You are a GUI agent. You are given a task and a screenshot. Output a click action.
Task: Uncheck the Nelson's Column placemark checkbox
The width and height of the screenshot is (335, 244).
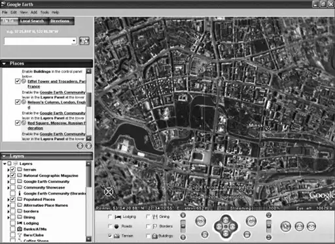[x=18, y=102]
